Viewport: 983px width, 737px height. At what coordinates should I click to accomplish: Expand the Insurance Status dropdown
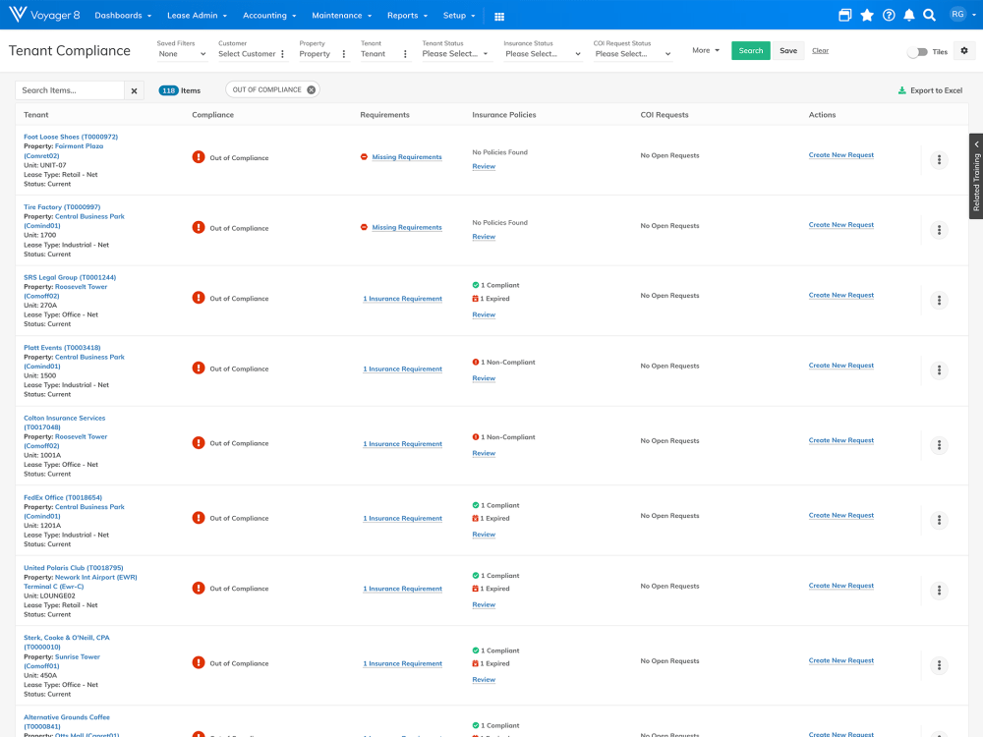[x=541, y=54]
